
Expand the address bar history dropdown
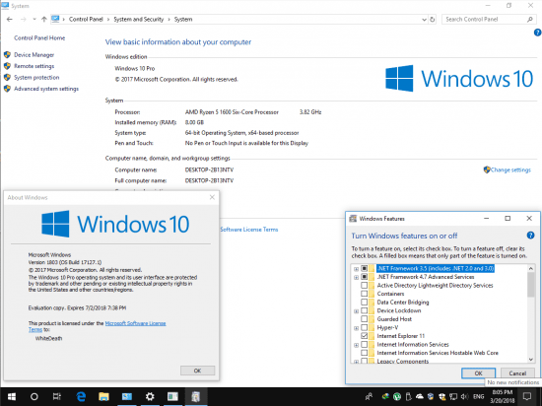tap(424, 20)
